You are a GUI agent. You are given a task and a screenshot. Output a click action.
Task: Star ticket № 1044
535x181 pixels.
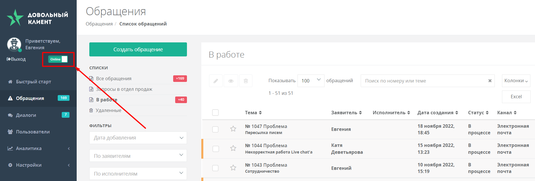[x=233, y=148]
